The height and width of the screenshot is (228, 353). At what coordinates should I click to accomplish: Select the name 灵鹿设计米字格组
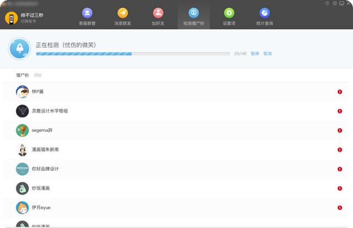(50, 111)
